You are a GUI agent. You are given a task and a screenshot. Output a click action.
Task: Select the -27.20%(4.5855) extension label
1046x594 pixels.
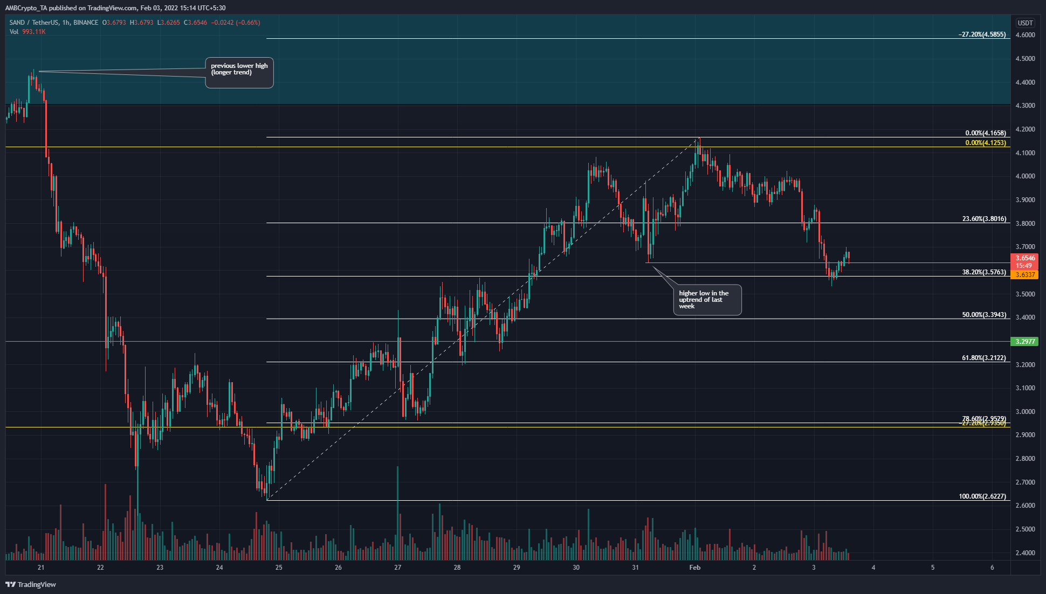point(982,34)
